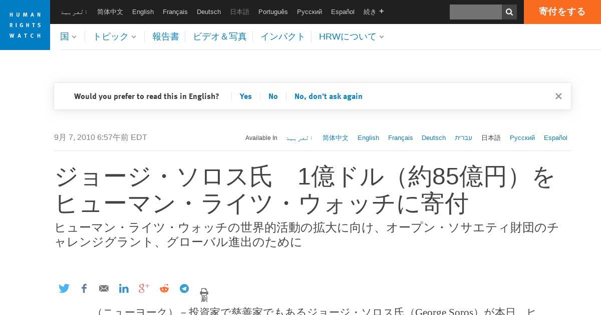Read article in Deutsch from Available In

(434, 138)
